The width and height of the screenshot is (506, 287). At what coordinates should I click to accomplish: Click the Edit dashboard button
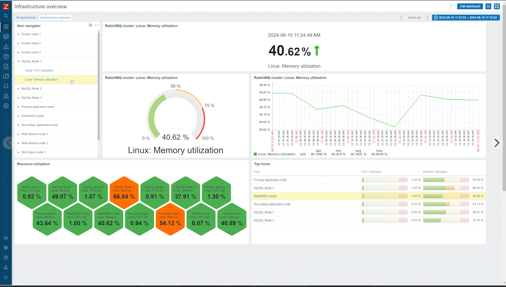(470, 6)
